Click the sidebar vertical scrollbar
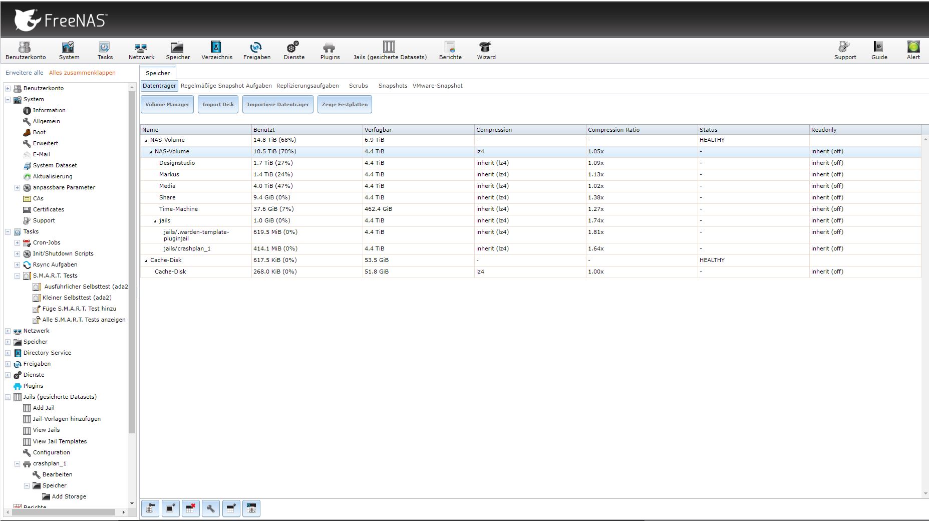 (x=132, y=260)
